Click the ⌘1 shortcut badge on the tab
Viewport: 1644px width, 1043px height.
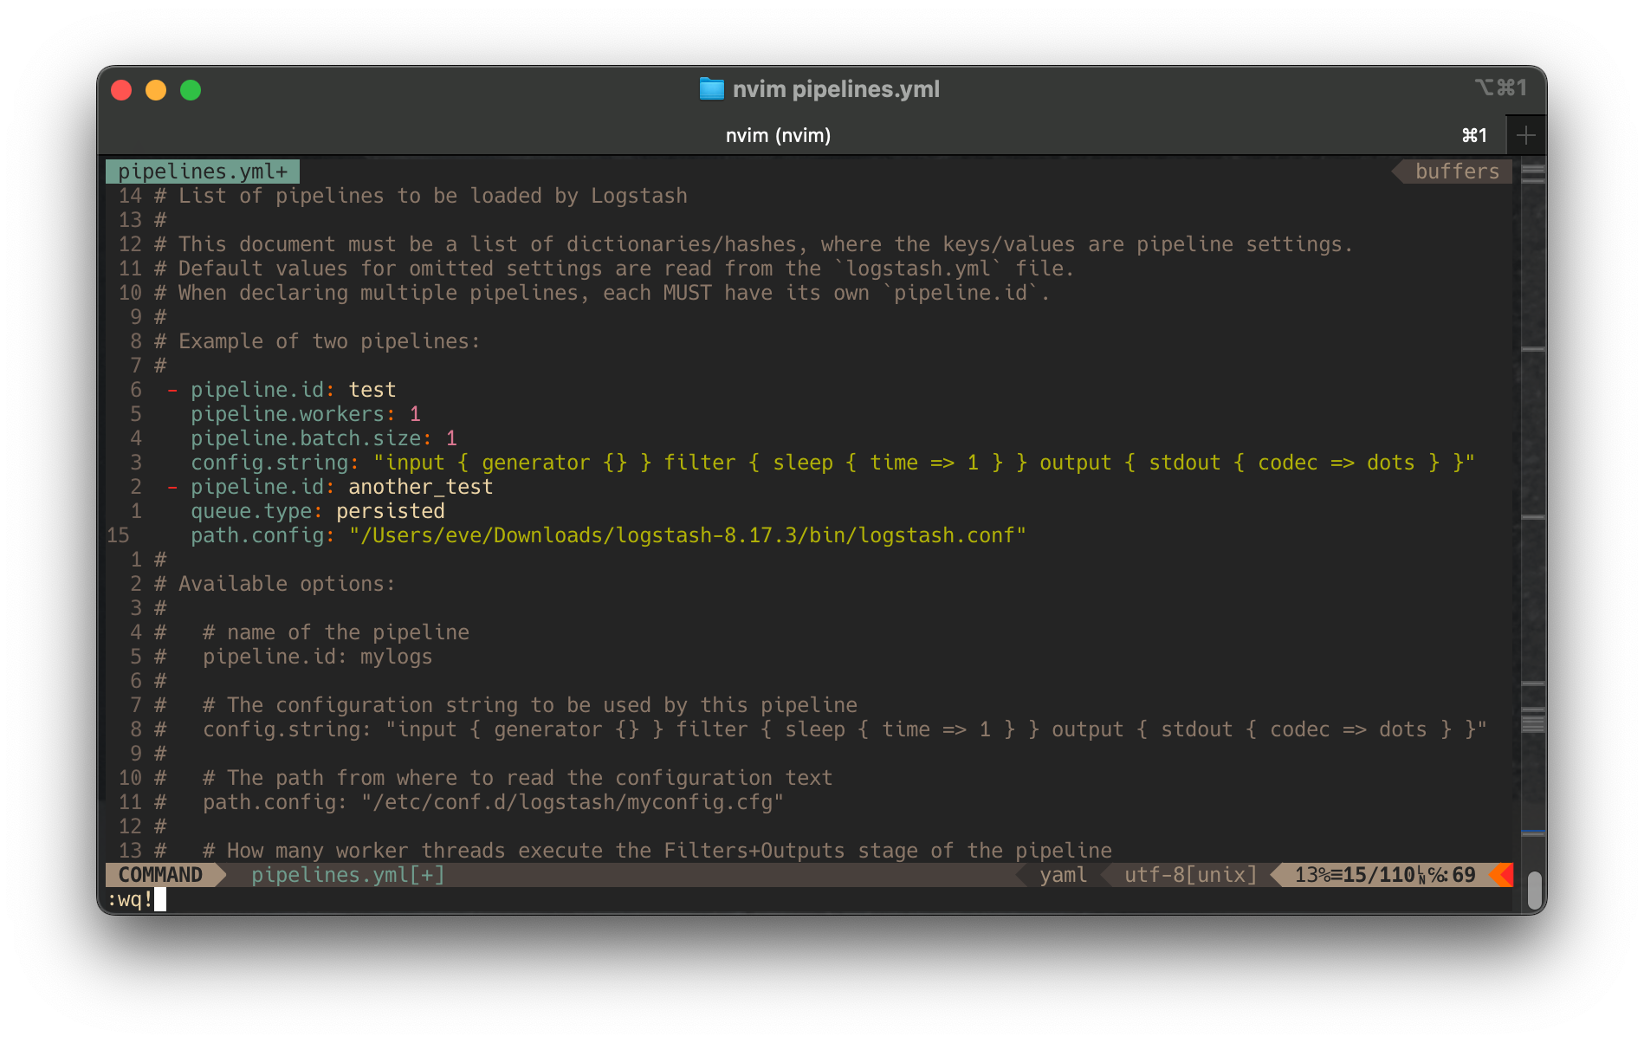[1472, 134]
